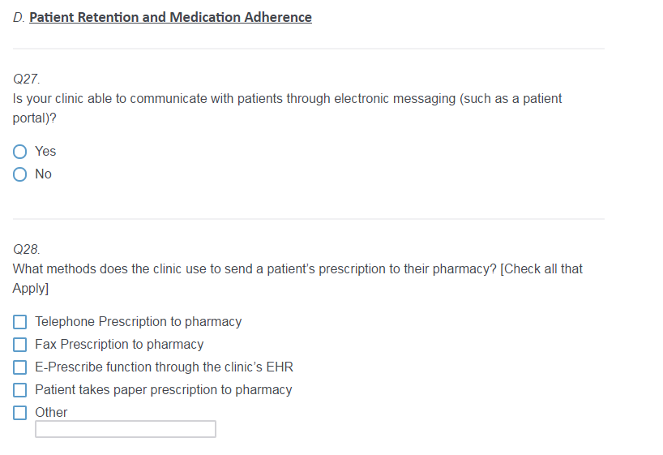
Task: Choose the No radio button for Q27
Action: click(20, 174)
